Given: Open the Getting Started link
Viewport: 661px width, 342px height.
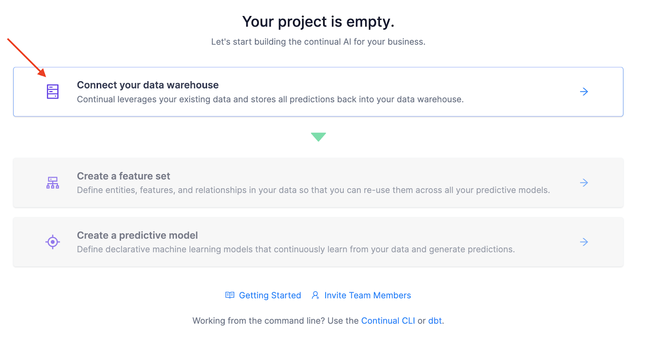Looking at the screenshot, I should tap(270, 295).
